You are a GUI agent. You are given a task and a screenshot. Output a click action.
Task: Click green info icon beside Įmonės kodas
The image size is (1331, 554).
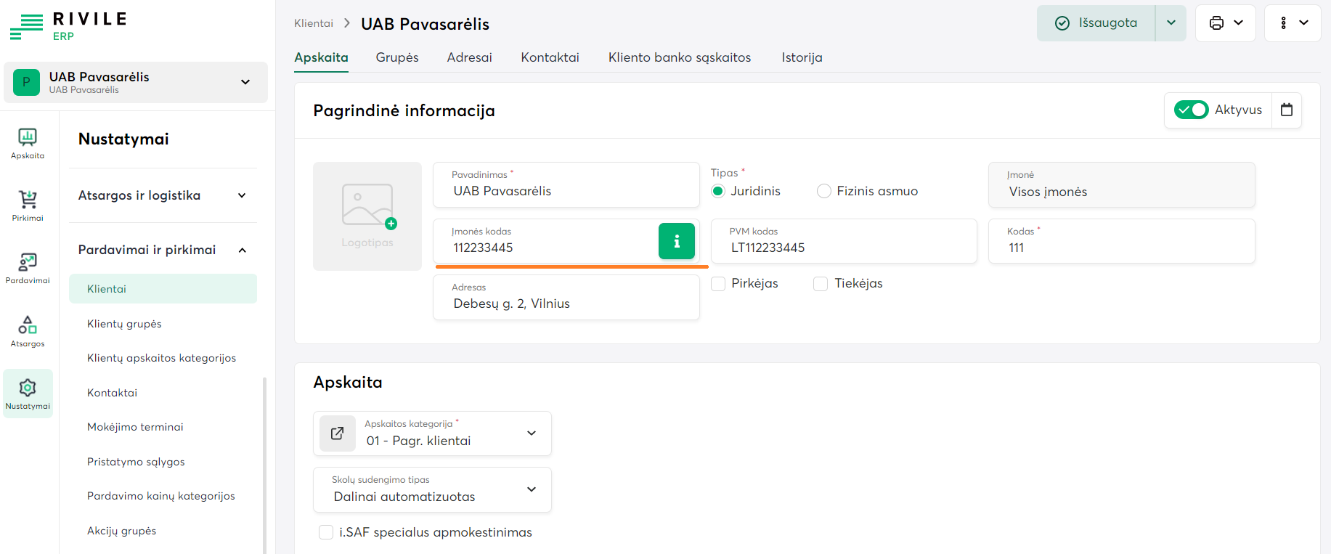(676, 241)
